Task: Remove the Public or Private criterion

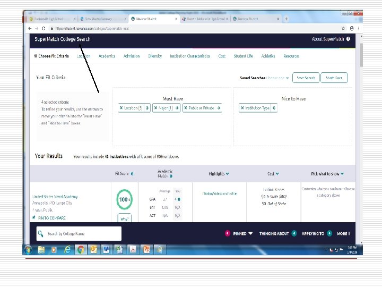Action: tap(186, 108)
